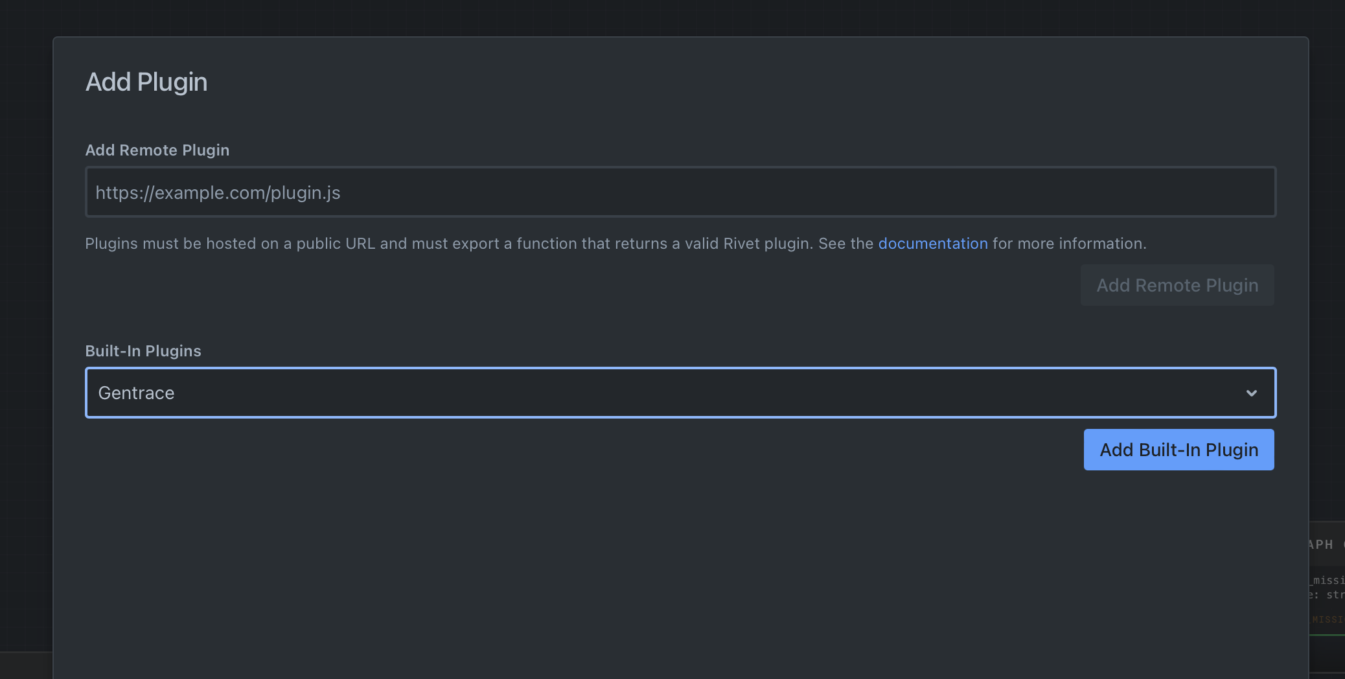Click the orange MISSI text behind the dialog
This screenshot has width=1345, height=679.
click(1327, 620)
